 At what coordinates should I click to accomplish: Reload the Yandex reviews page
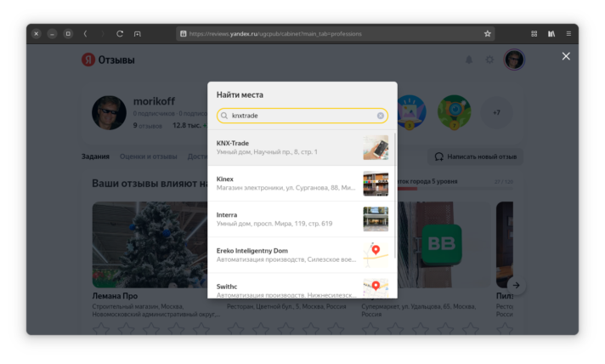pyautogui.click(x=120, y=34)
